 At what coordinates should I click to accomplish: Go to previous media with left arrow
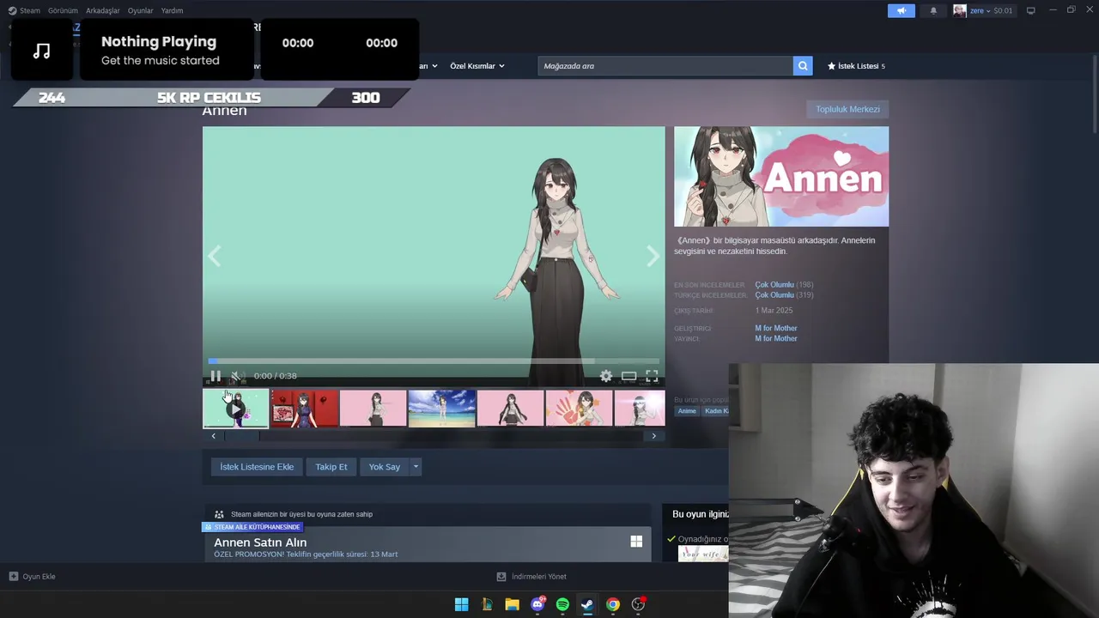(x=215, y=256)
